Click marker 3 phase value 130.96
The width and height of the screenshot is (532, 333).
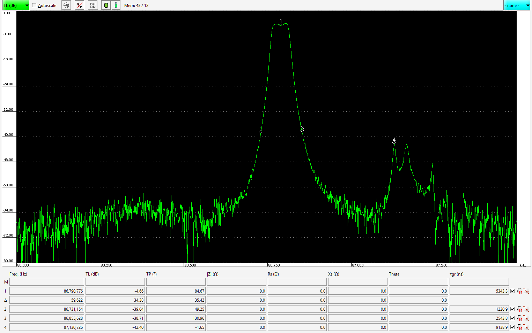point(176,318)
